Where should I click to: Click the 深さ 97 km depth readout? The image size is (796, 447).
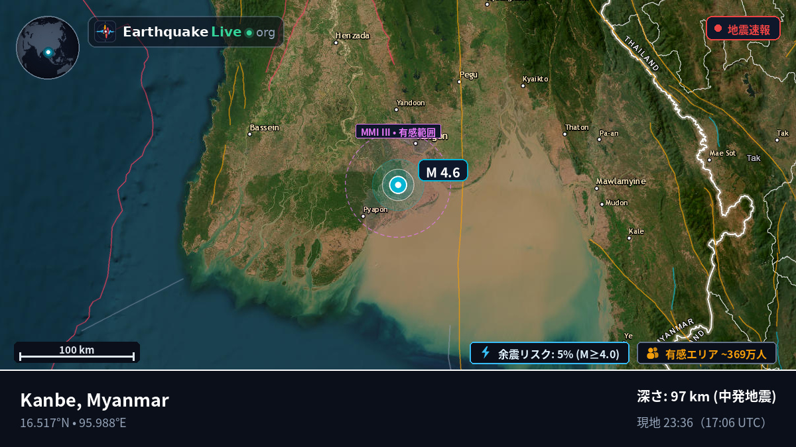tap(706, 397)
